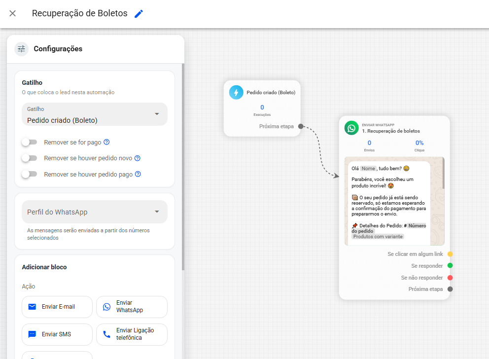This screenshot has height=359, width=489.
Task: Click the Número do pedido variable tag
Action: click(x=389, y=228)
